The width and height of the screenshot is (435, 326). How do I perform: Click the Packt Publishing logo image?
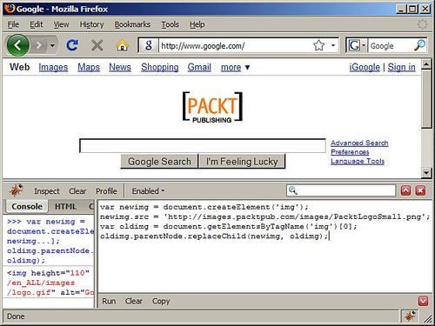(x=212, y=107)
